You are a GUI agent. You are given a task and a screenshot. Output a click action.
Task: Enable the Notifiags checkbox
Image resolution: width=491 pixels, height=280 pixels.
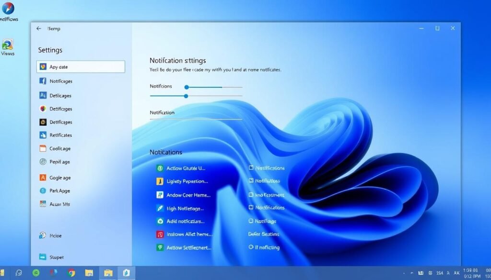pyautogui.click(x=251, y=221)
